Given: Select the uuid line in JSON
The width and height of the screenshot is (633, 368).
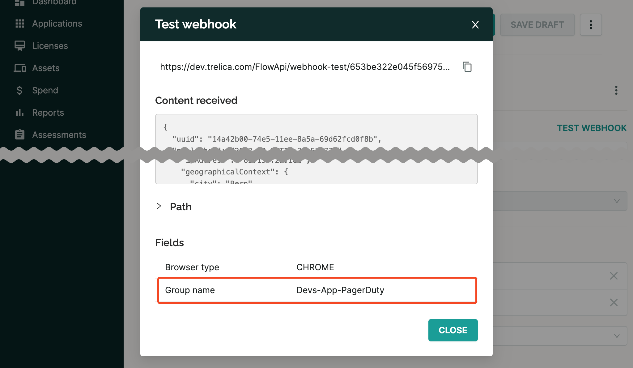Looking at the screenshot, I should coord(277,139).
